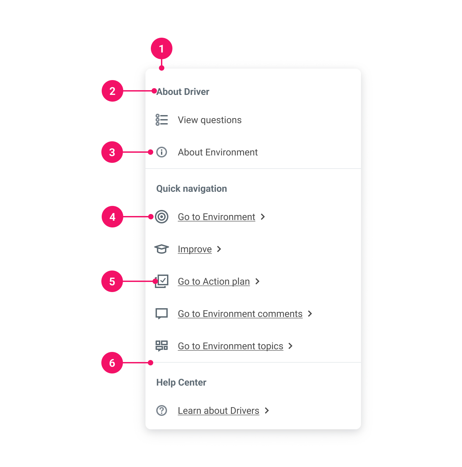
Task: Open the Go to Environment comments link
Action: point(240,314)
